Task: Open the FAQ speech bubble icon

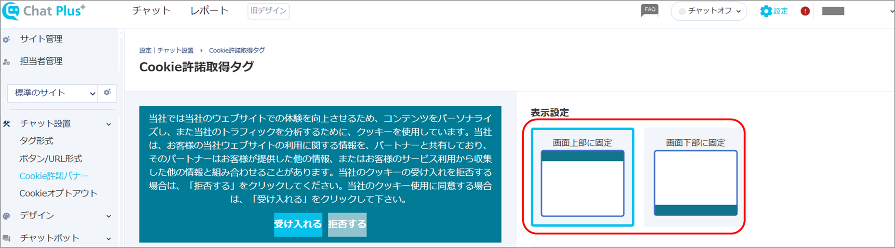Action: (649, 11)
